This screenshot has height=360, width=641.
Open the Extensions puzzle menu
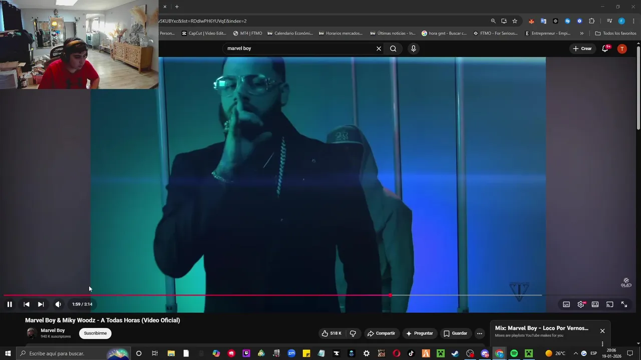pos(591,21)
